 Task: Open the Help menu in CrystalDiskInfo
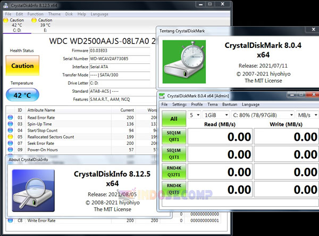81,14
